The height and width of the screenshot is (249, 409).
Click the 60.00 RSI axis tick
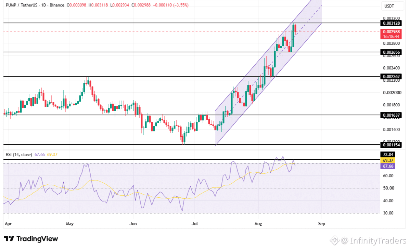click(388, 176)
